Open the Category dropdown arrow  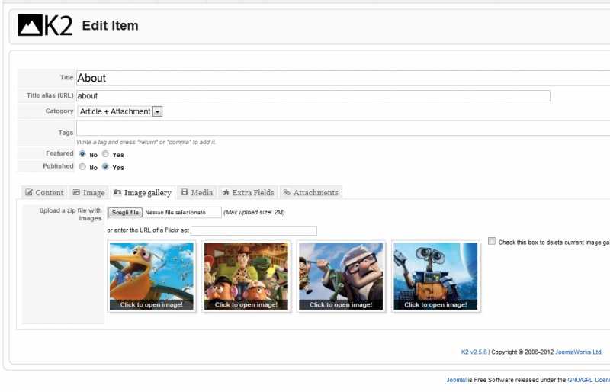[157, 111]
